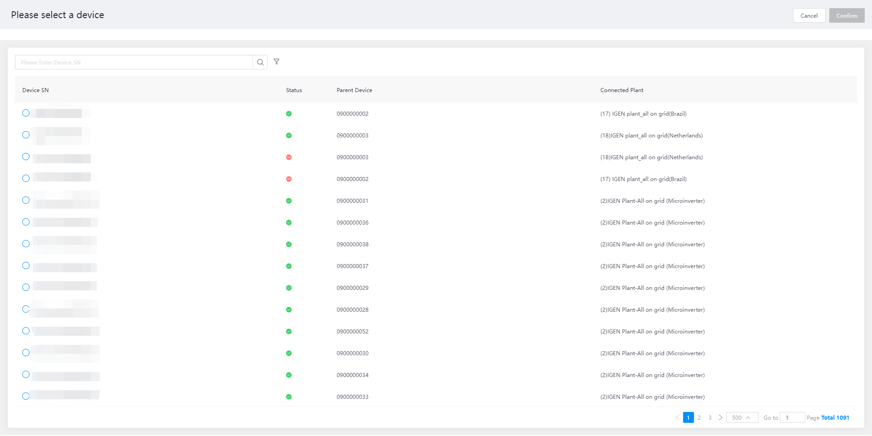Viewport: 872px width, 436px height.
Task: Click parent device 0900000036
Action: (352, 223)
